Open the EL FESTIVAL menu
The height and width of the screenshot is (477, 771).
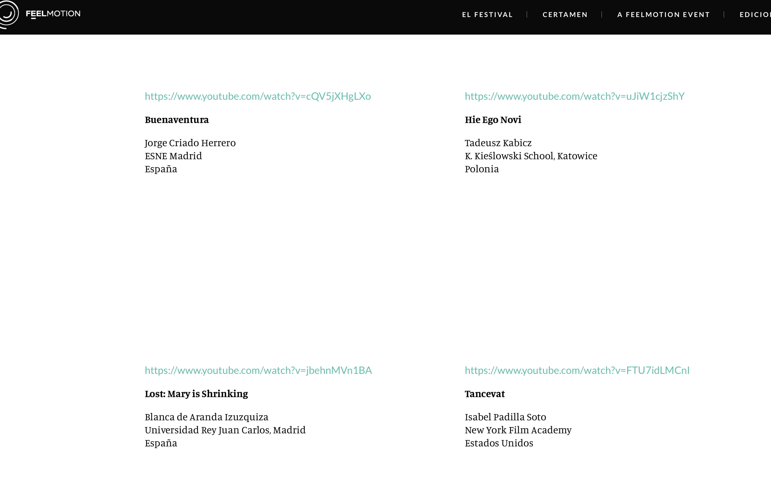tap(487, 14)
